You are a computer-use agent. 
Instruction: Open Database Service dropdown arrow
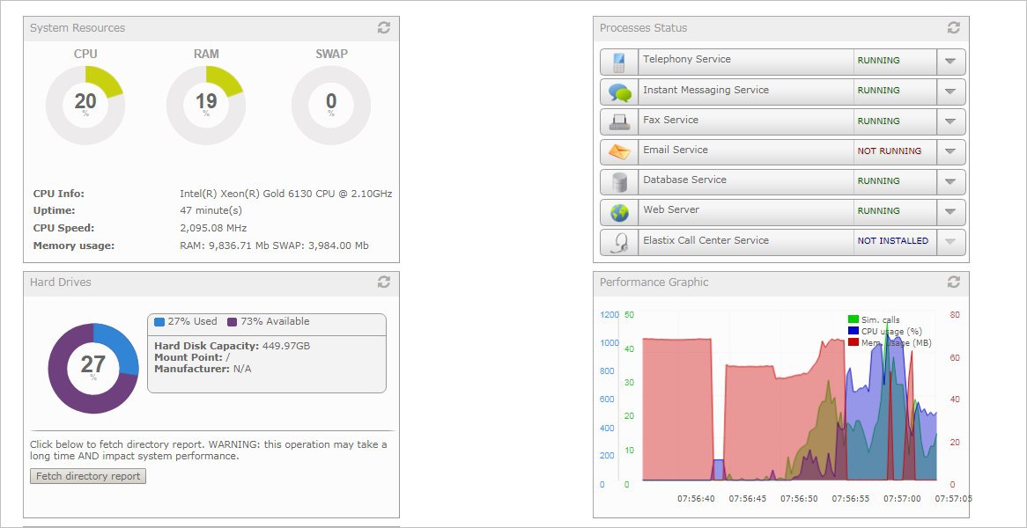(951, 182)
